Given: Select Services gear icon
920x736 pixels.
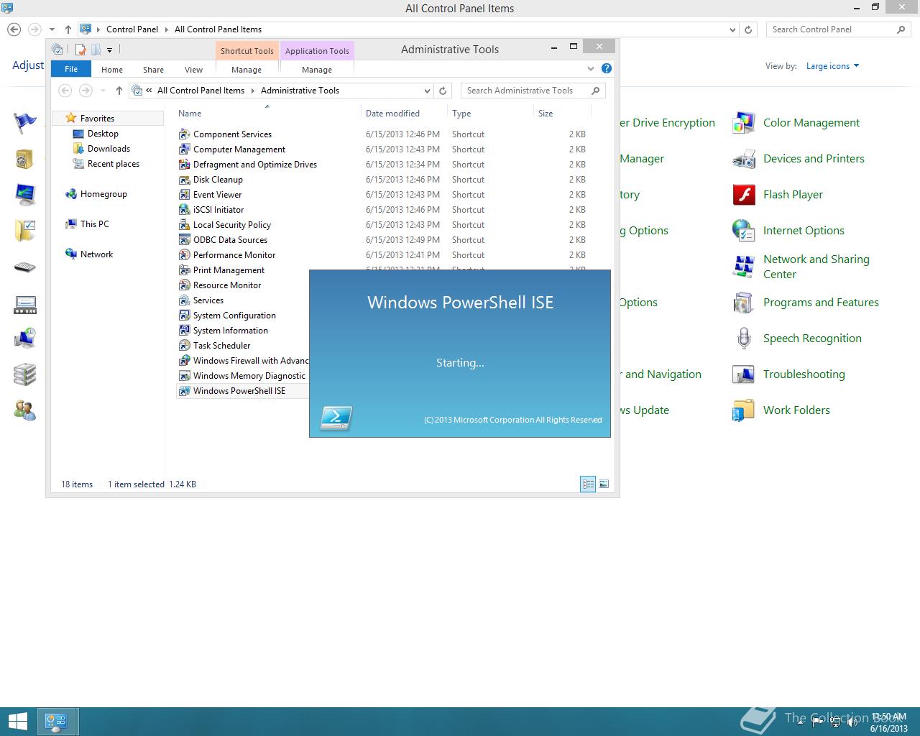Looking at the screenshot, I should click(184, 300).
